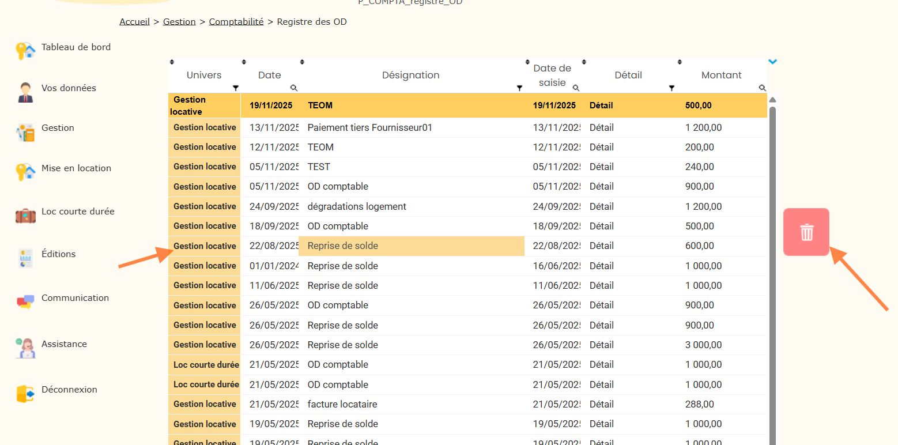Click the Loc courte durée suitcase icon

coord(25,215)
